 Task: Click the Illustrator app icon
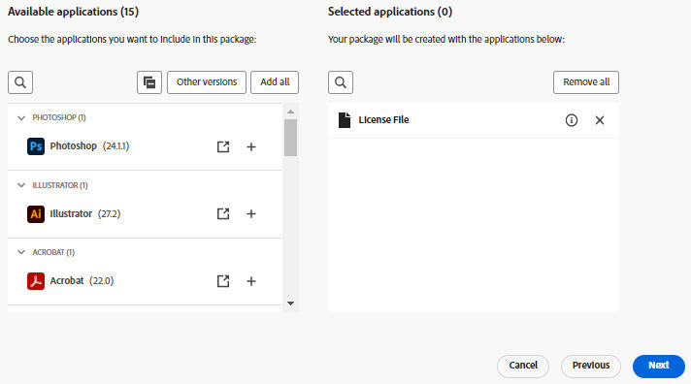tap(36, 214)
